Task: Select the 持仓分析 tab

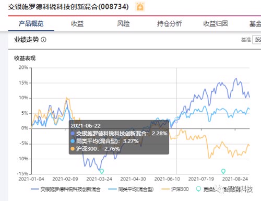Action: pos(170,23)
